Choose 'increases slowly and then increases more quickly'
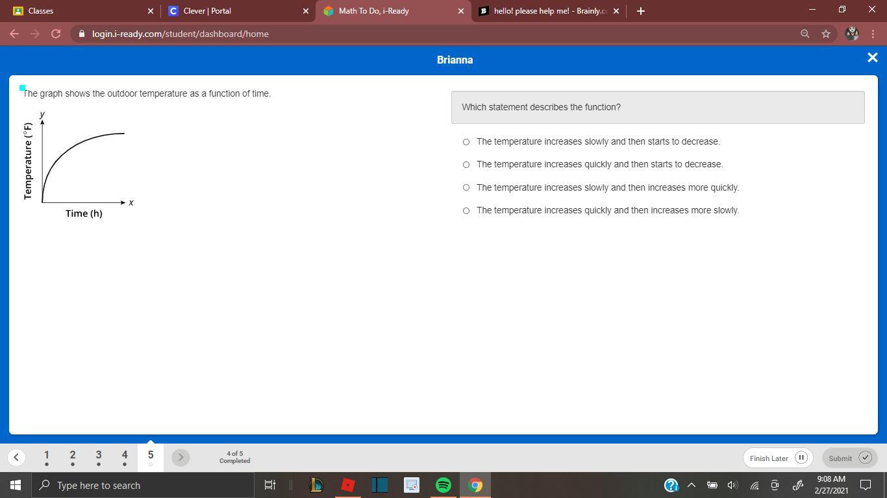Screen dimensions: 887x498 pos(466,187)
